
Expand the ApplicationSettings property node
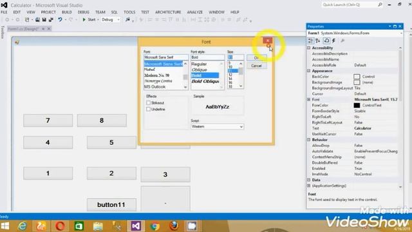tap(309, 186)
